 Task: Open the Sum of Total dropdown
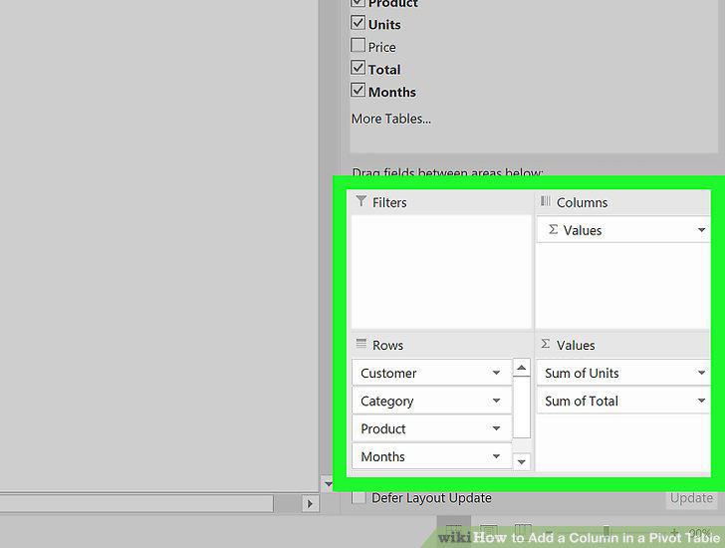point(701,401)
